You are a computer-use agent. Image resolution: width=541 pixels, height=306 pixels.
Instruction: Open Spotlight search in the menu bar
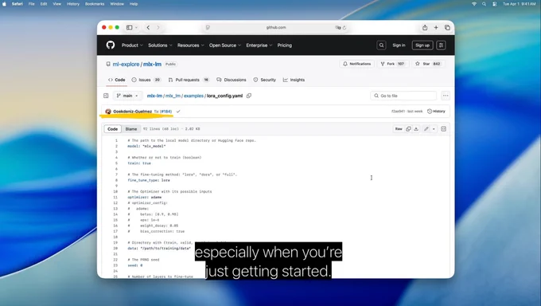[x=484, y=4]
